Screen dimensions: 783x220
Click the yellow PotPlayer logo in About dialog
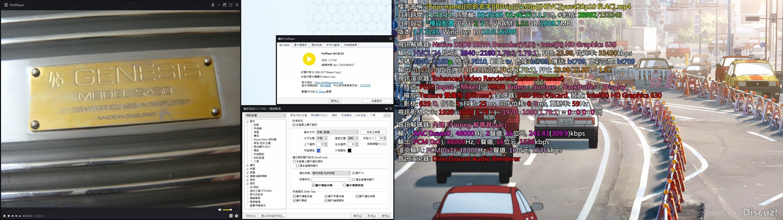pos(309,59)
